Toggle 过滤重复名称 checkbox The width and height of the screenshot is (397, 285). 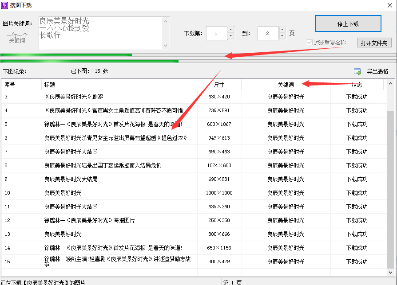pyautogui.click(x=310, y=43)
